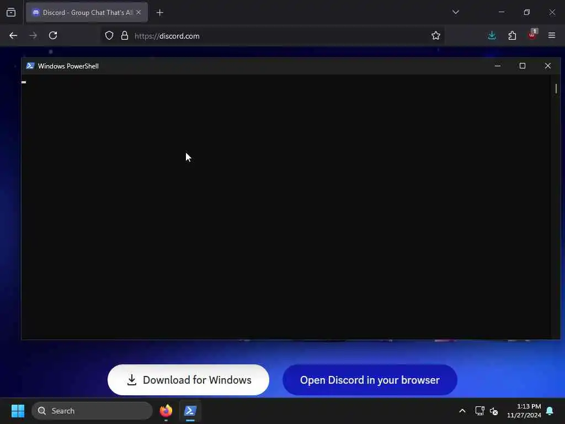Maximize the Windows PowerShell window
The image size is (565, 424).
523,66
